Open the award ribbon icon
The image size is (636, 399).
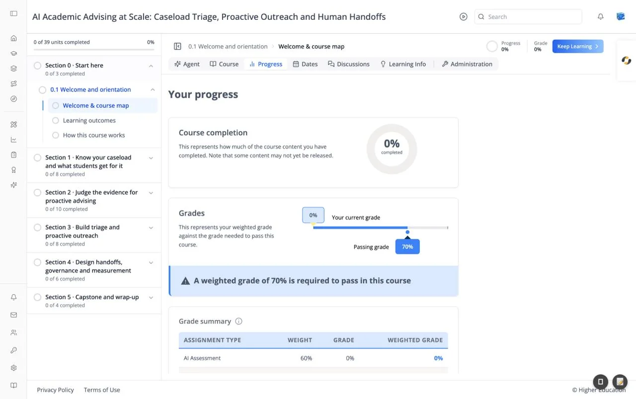tap(13, 170)
